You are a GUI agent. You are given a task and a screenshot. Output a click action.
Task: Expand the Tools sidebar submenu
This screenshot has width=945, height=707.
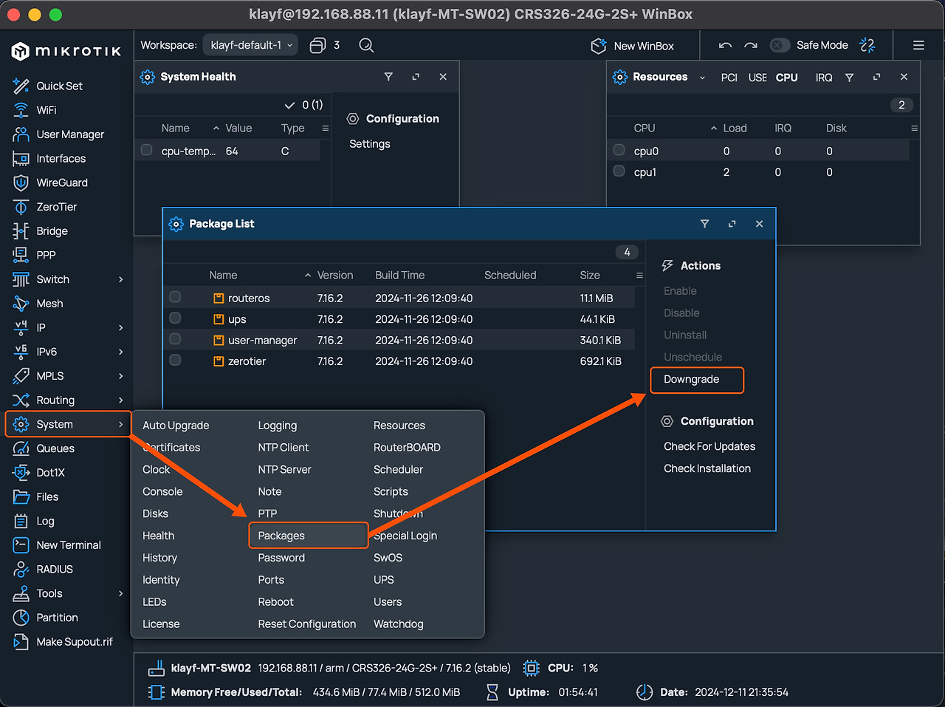click(120, 593)
